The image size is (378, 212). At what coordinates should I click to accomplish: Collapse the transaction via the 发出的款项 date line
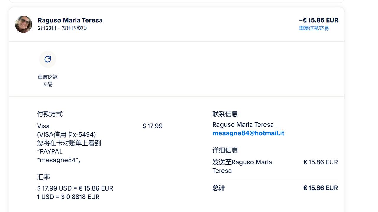62,28
